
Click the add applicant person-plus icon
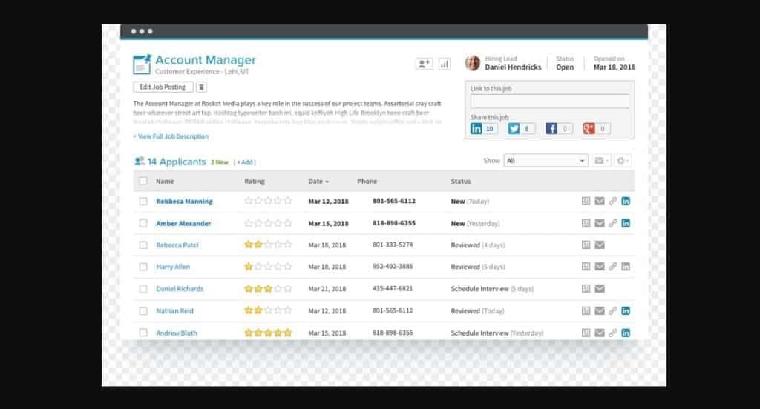(424, 64)
